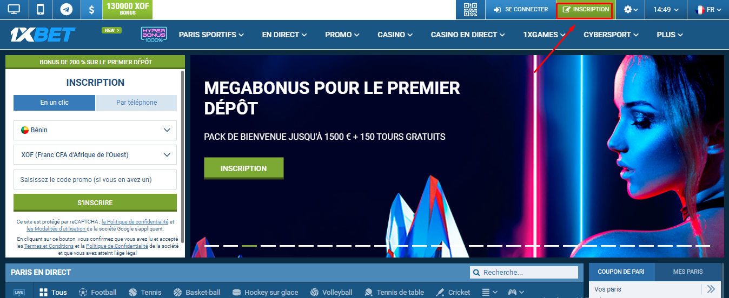Viewport: 729px width, 298px height.
Task: Click the last banner carousel indicator
Action: (x=703, y=246)
